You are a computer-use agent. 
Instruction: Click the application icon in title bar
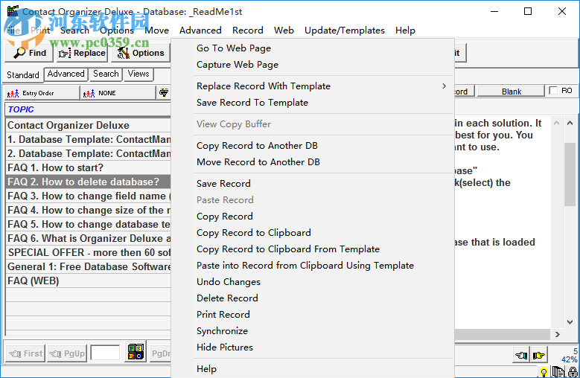tap(13, 11)
